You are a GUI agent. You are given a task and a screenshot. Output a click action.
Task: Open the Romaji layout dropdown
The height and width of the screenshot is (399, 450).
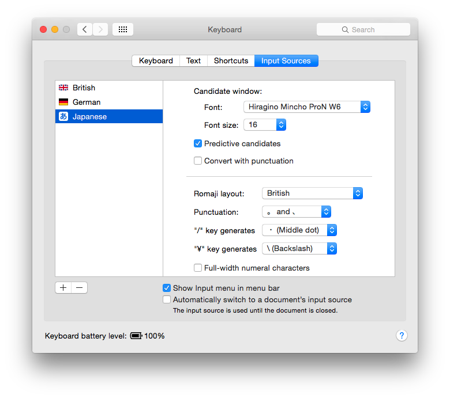click(x=312, y=193)
